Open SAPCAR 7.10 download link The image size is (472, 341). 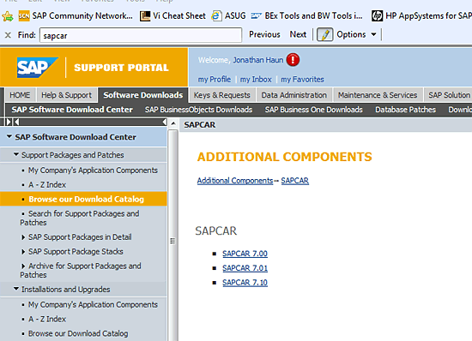click(x=245, y=283)
